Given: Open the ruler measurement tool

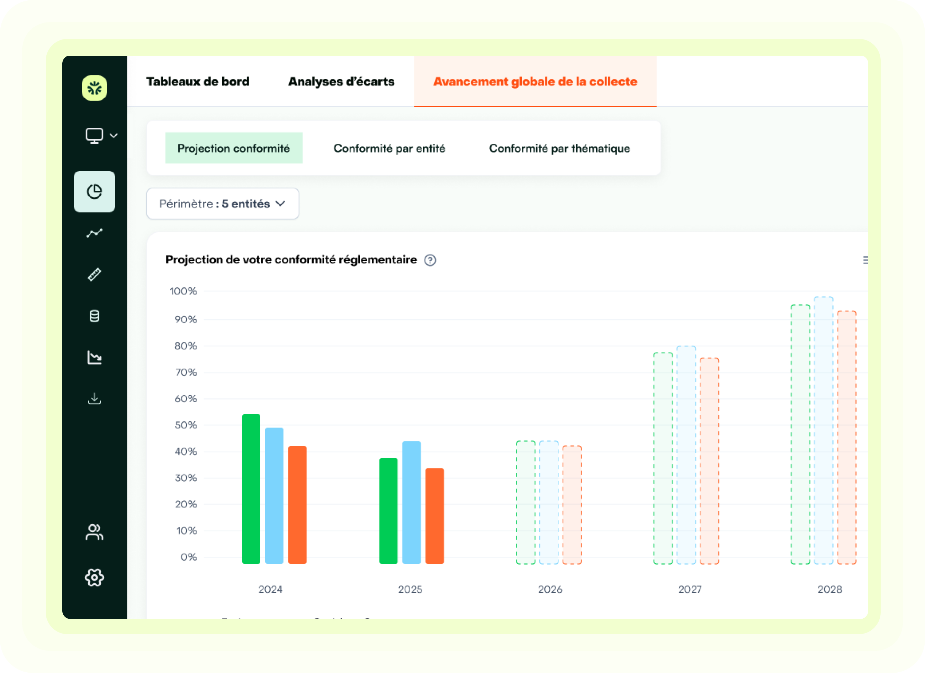Looking at the screenshot, I should (94, 274).
